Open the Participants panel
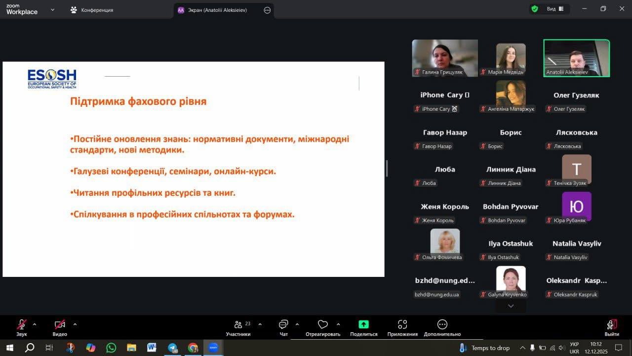Viewport: 632px width, 356px height. pyautogui.click(x=238, y=328)
